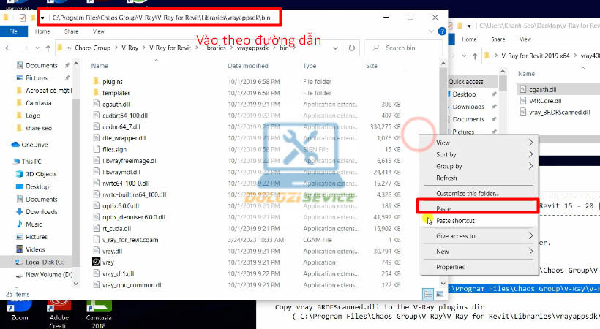
Task: Open Zoom from the desktop shortcut
Action: point(20,307)
